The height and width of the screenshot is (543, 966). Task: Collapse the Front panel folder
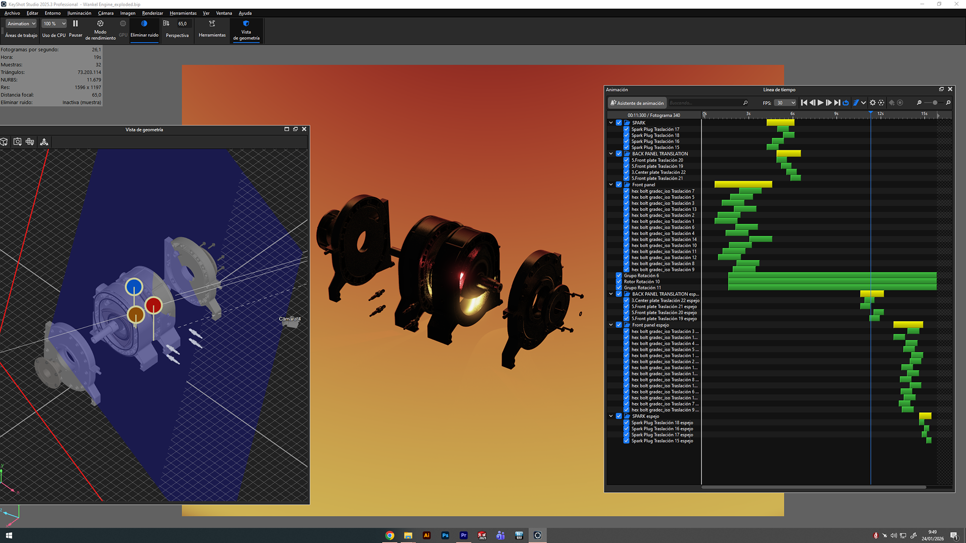tap(611, 185)
